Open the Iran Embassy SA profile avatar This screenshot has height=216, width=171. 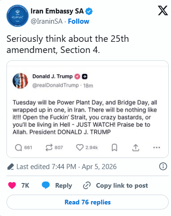tap(18, 16)
